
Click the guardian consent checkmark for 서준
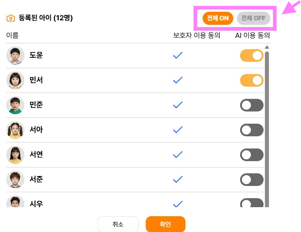point(178,179)
